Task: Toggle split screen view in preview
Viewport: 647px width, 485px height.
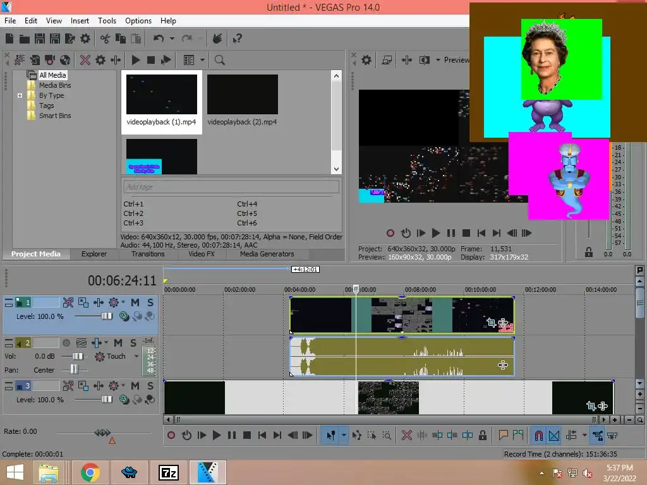Action: coord(424,60)
